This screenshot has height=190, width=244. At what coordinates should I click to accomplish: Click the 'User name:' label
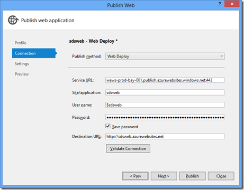(82, 105)
